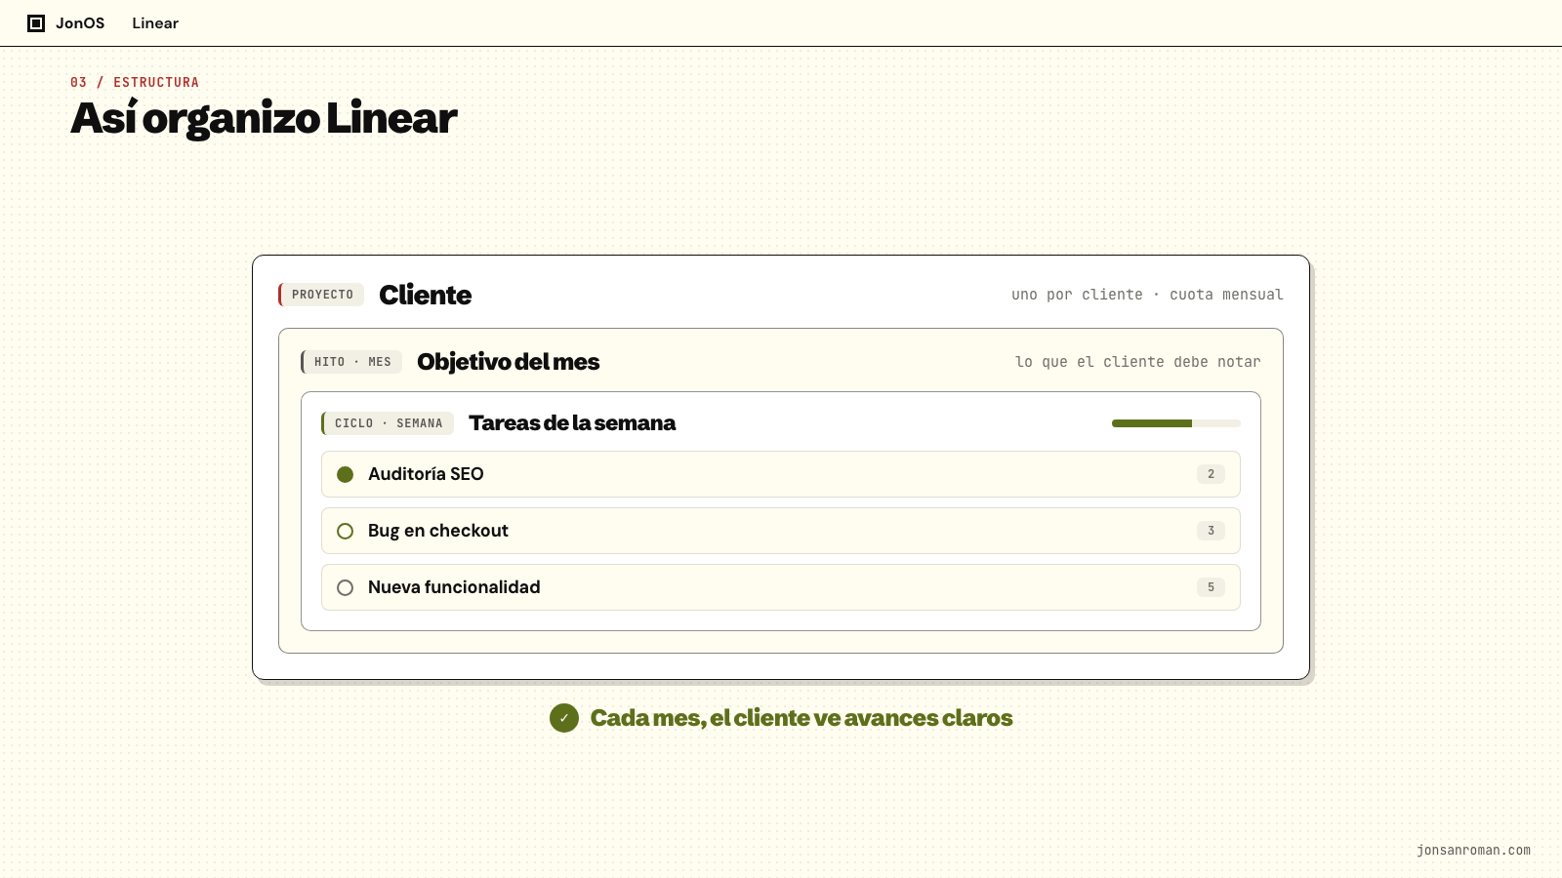
Task: Click the estimate badge 3 on Bug en checkout
Action: (x=1211, y=531)
